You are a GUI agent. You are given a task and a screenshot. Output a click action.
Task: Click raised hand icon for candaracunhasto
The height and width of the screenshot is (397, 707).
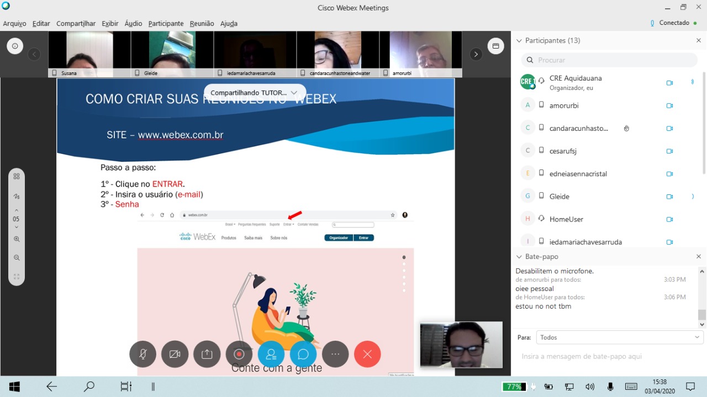point(626,128)
